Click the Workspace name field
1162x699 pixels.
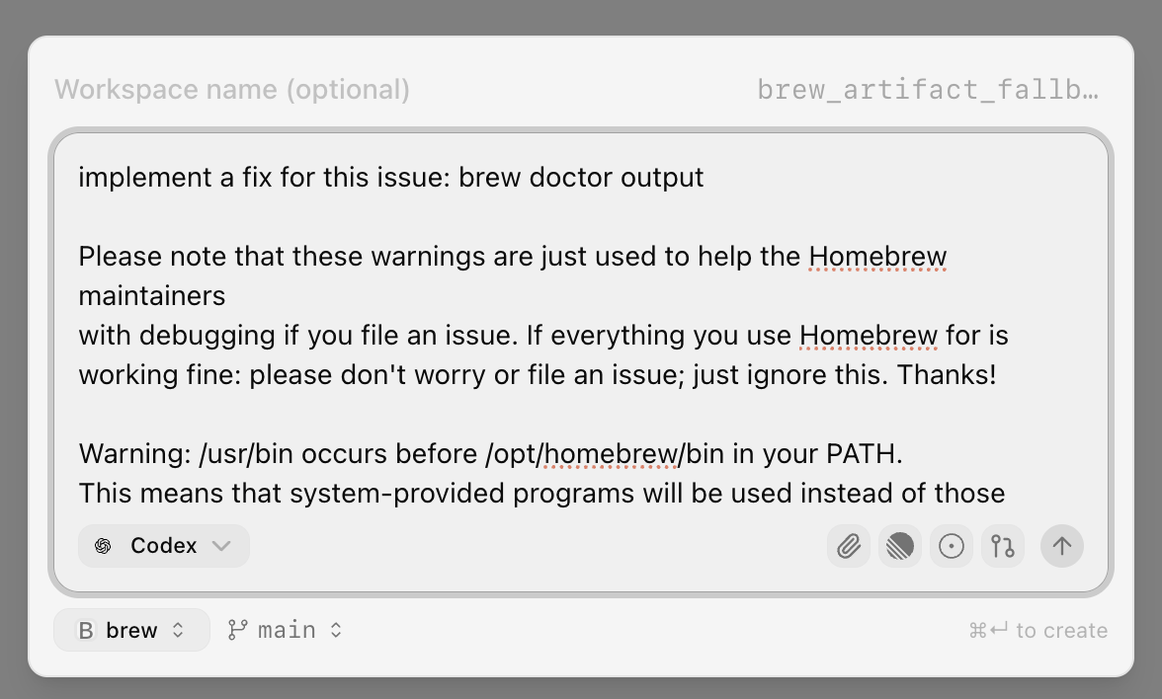pos(233,89)
